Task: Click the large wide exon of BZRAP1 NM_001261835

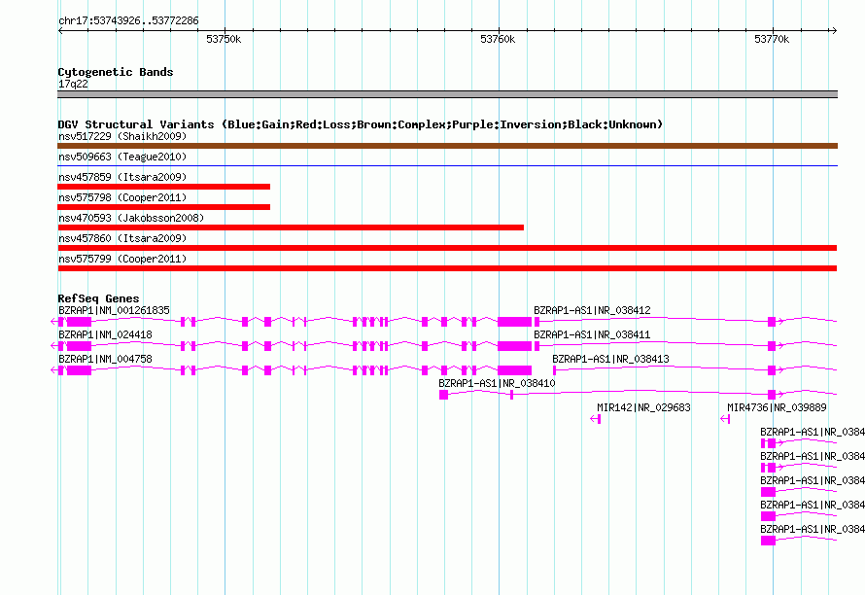Action: tap(514, 322)
